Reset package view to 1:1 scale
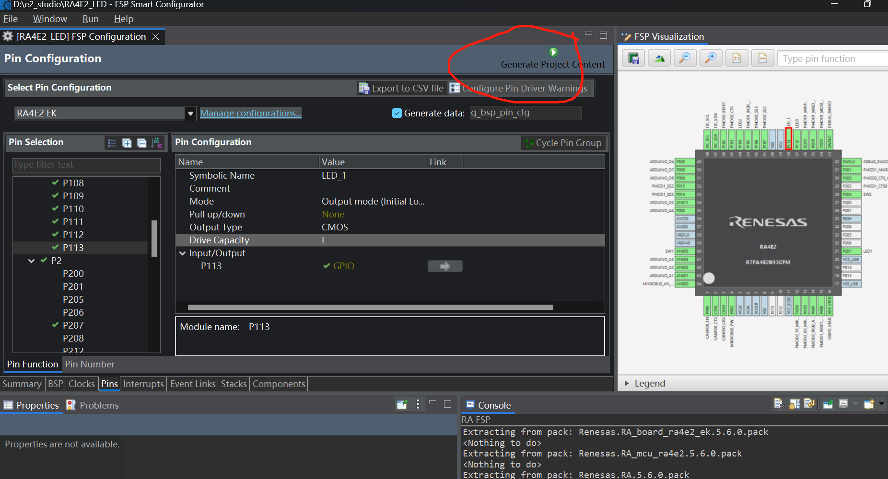 737,58
